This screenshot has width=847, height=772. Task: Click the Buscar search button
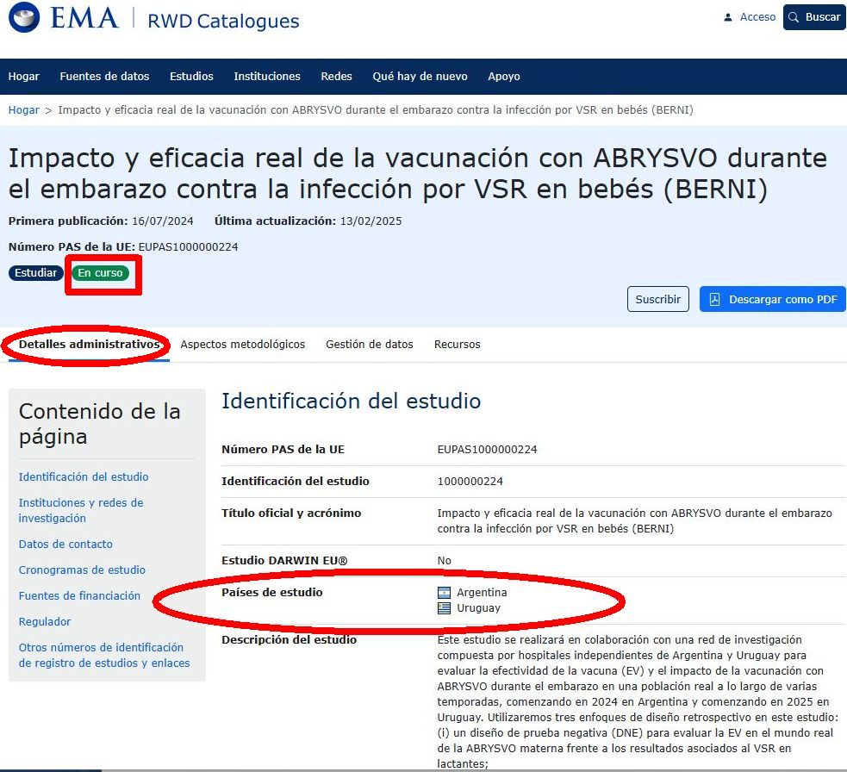[814, 17]
